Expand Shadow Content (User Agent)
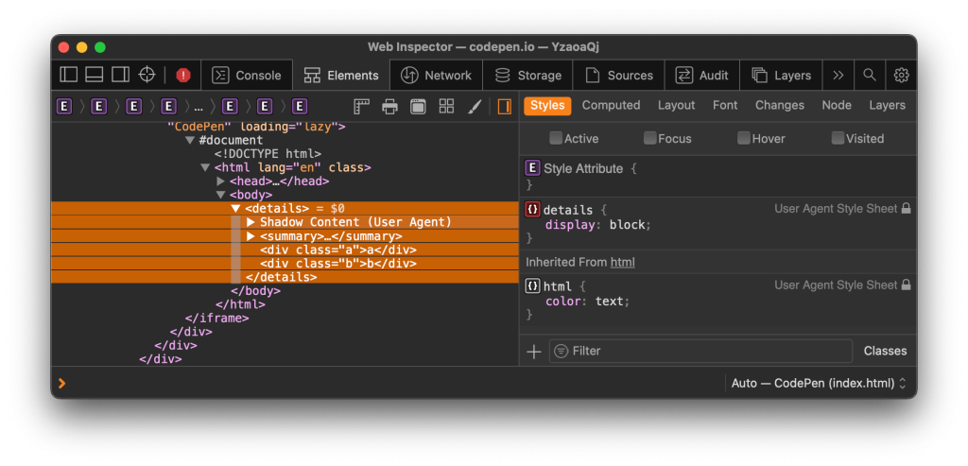 click(x=251, y=222)
